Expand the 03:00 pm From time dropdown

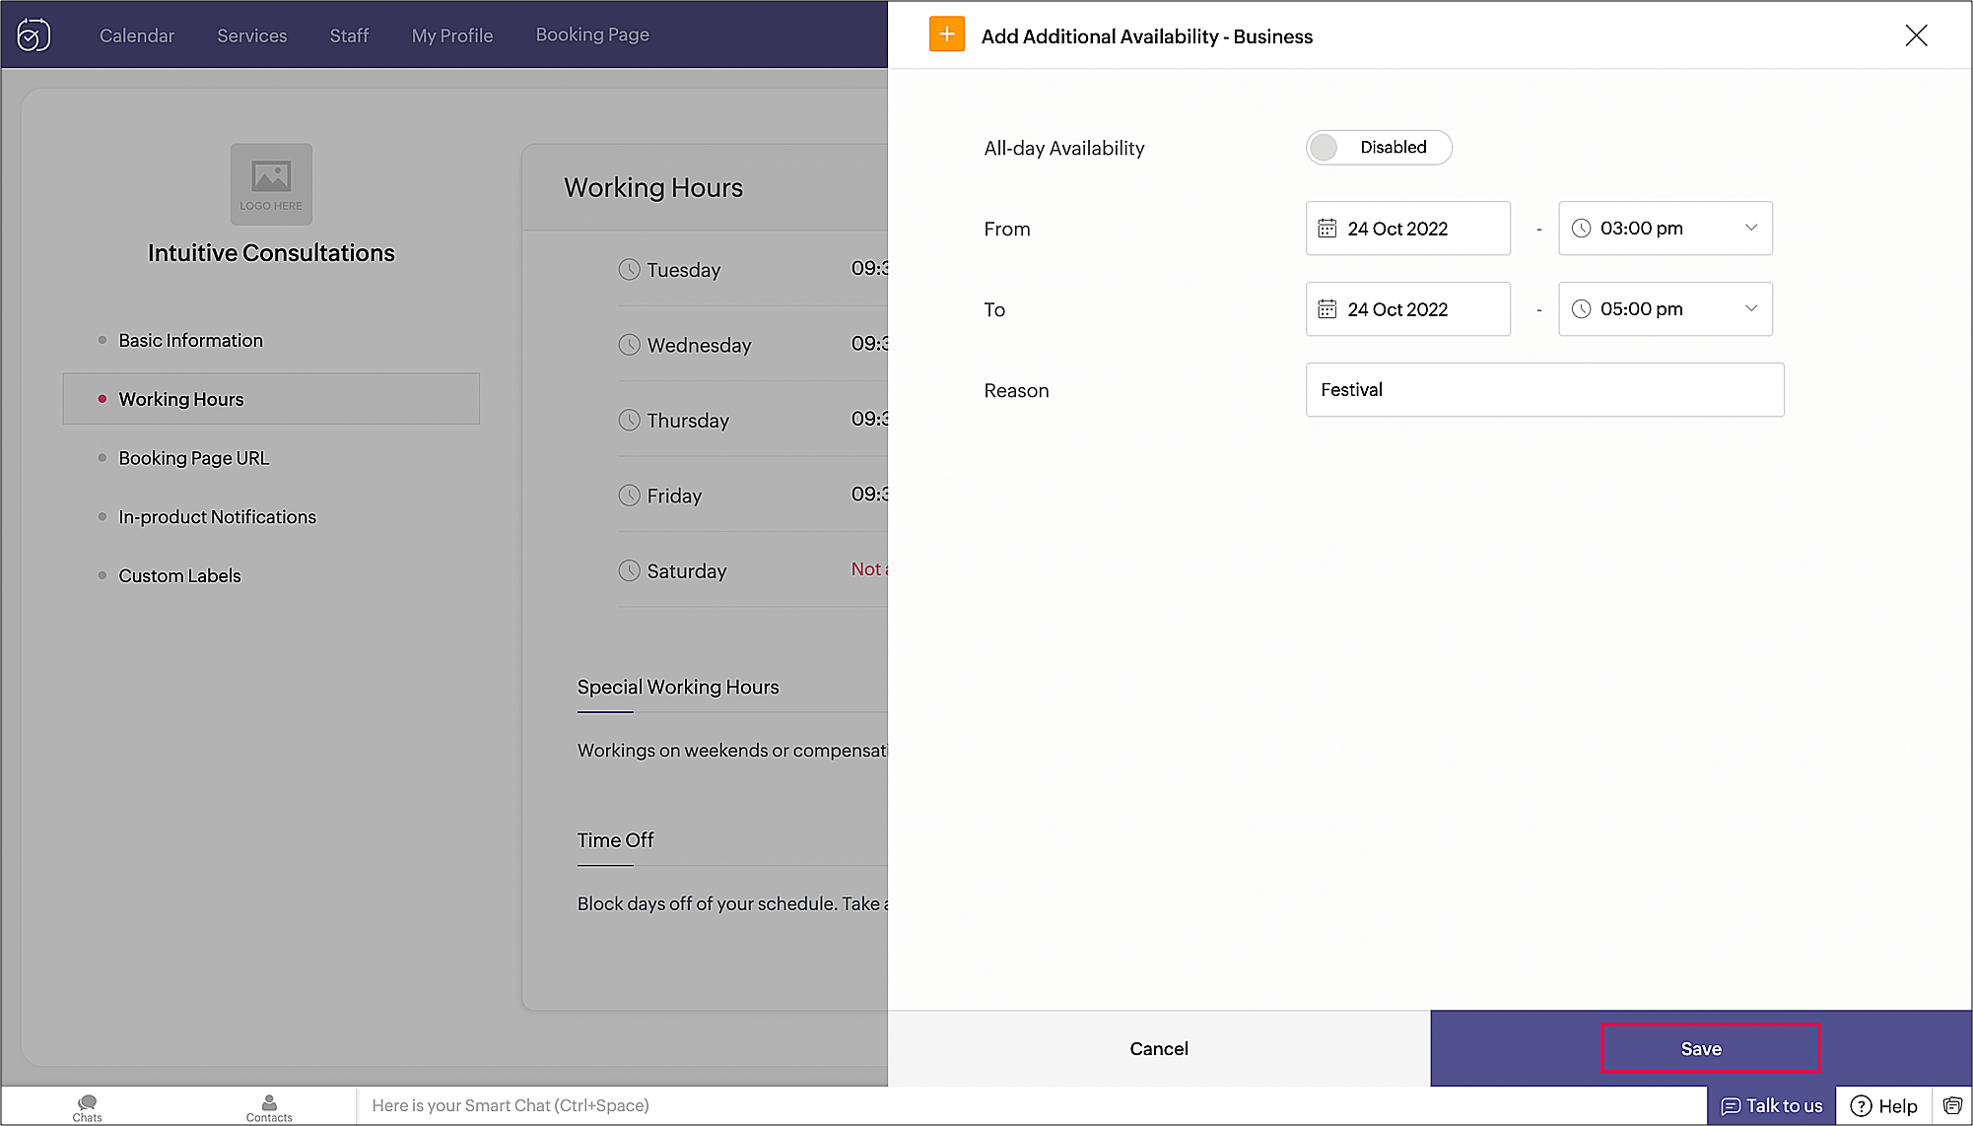tap(1750, 229)
